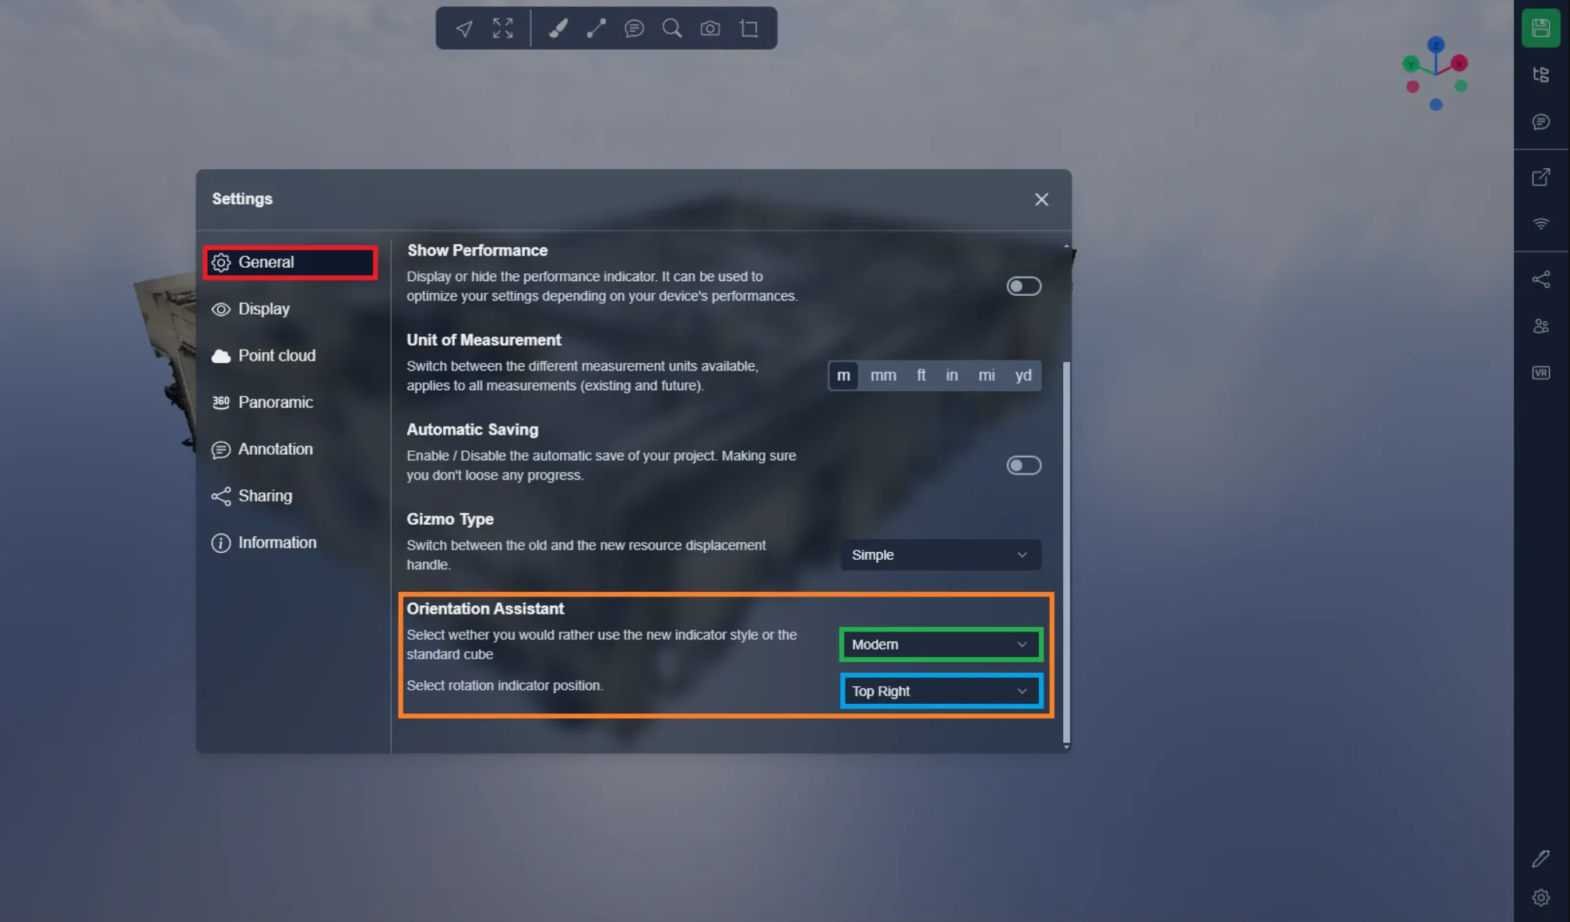Select the annotation comment tool in toolbar

tap(634, 29)
